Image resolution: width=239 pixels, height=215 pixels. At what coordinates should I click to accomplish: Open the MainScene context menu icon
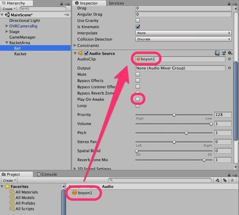pyautogui.click(x=67, y=15)
